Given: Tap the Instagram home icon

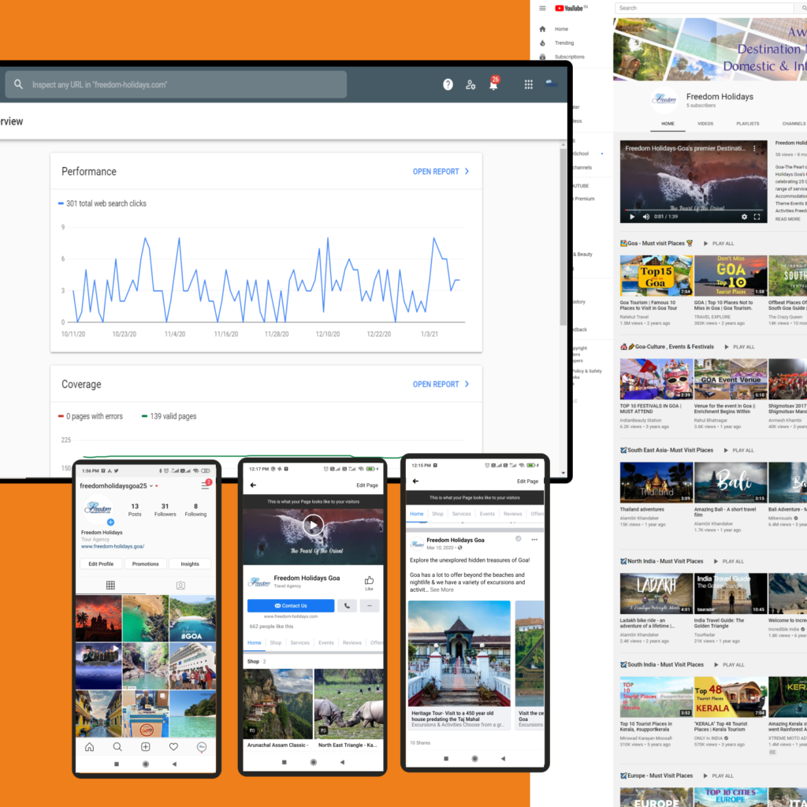Looking at the screenshot, I should point(90,747).
